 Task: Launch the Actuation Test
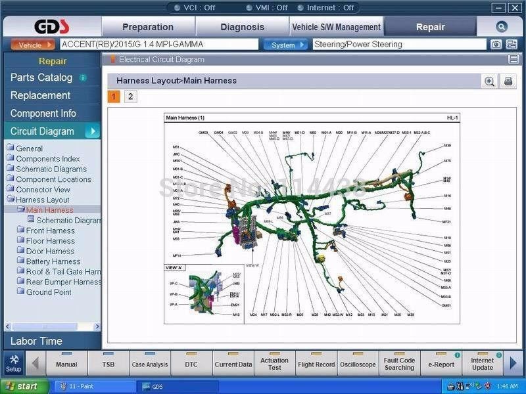pos(274,364)
